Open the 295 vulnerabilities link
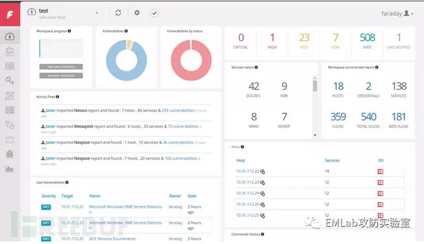Image resolution: width=424 pixels, height=244 pixels. (178, 110)
